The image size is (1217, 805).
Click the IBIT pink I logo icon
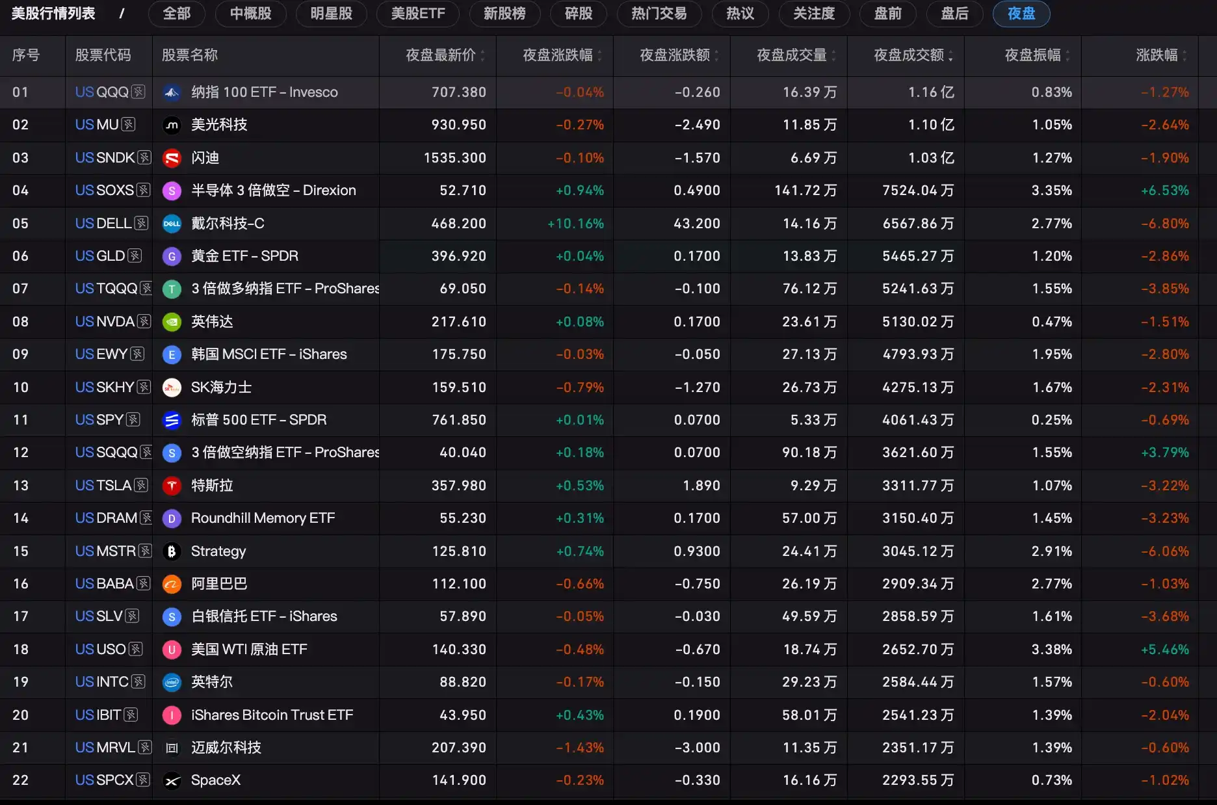172,715
